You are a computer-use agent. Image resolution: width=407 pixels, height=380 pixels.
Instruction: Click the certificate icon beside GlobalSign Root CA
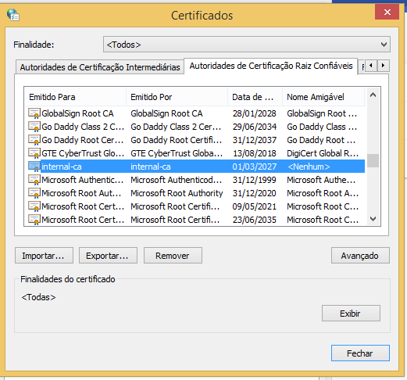click(34, 113)
